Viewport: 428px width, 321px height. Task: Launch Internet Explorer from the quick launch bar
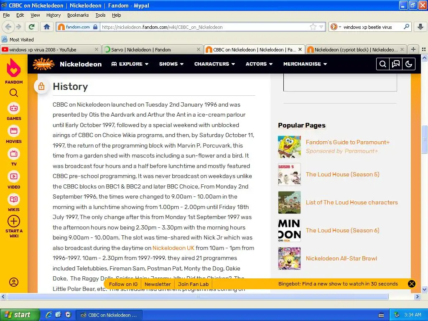click(49, 315)
